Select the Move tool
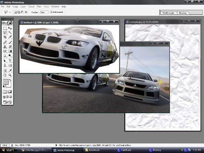This screenshot has height=153, width=204. [10, 28]
